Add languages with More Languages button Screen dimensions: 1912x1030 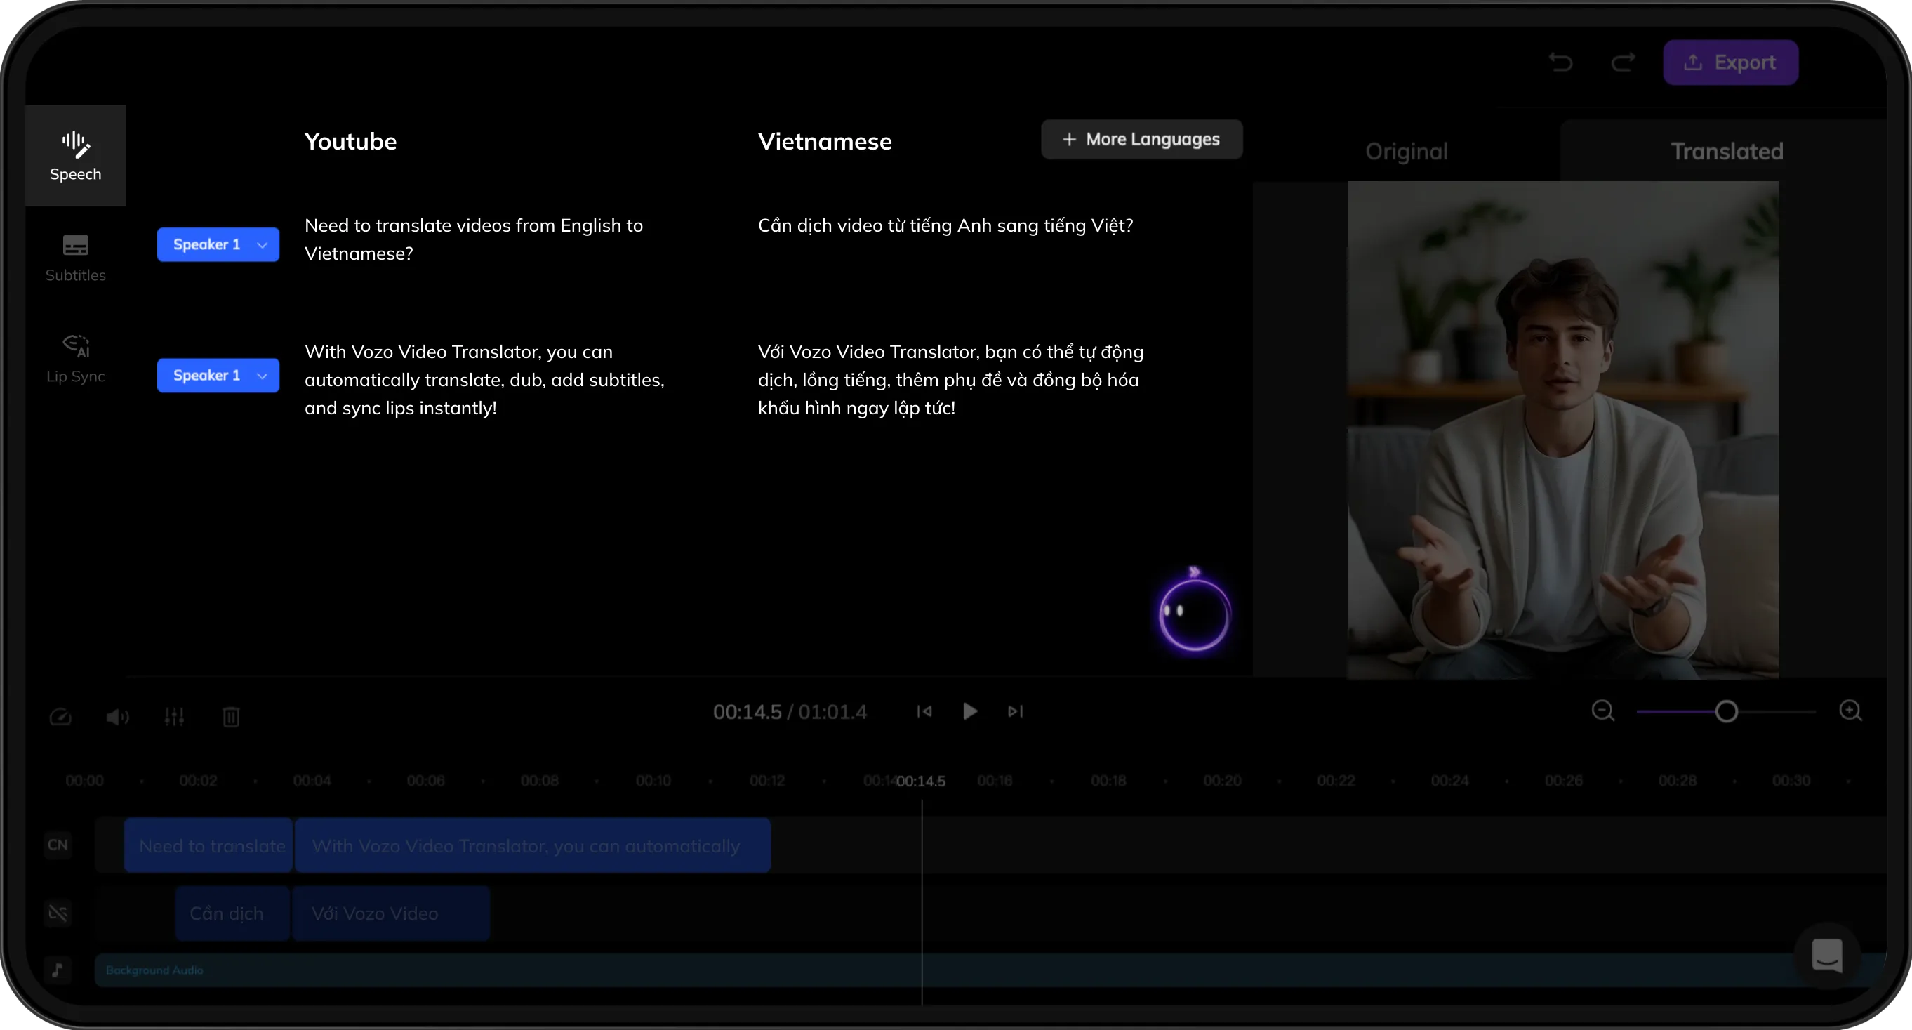(x=1141, y=139)
